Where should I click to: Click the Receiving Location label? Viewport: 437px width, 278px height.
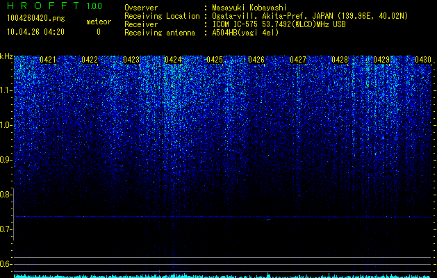point(162,16)
